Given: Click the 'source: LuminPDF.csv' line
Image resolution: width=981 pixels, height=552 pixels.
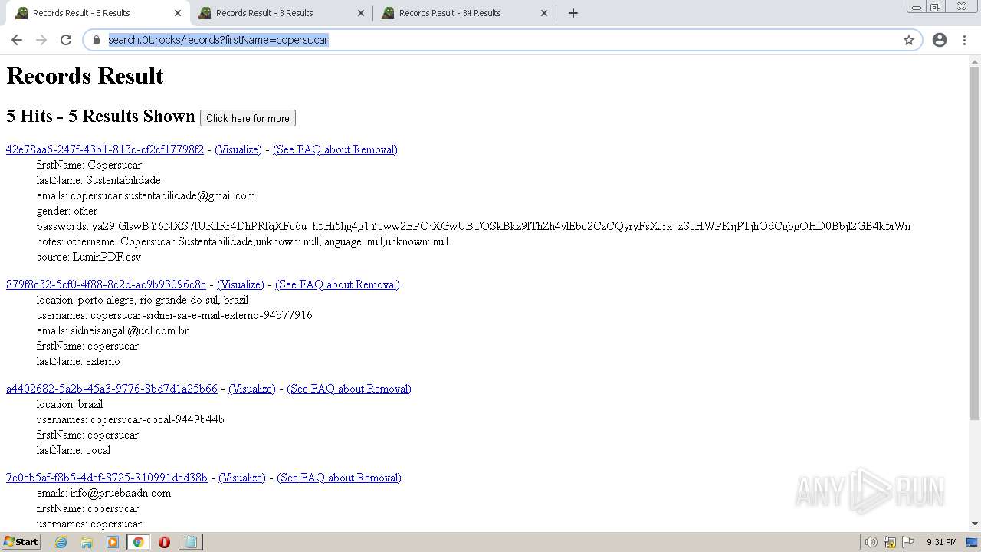Looking at the screenshot, I should coord(89,257).
